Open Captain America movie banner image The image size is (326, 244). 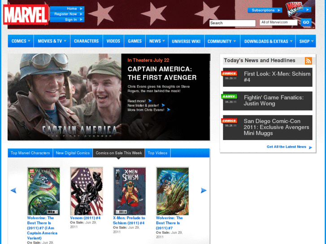65,97
